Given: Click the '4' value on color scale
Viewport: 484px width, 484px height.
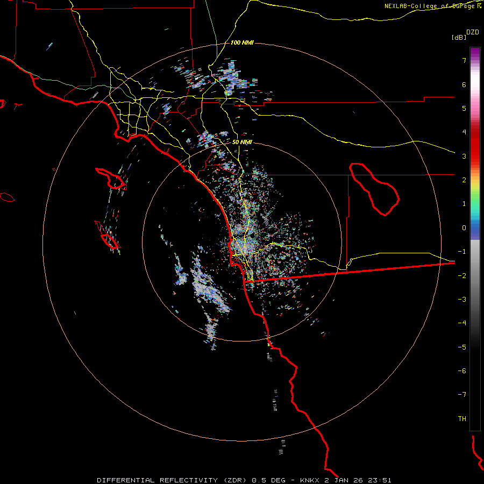Looking at the screenshot, I should click(x=464, y=132).
